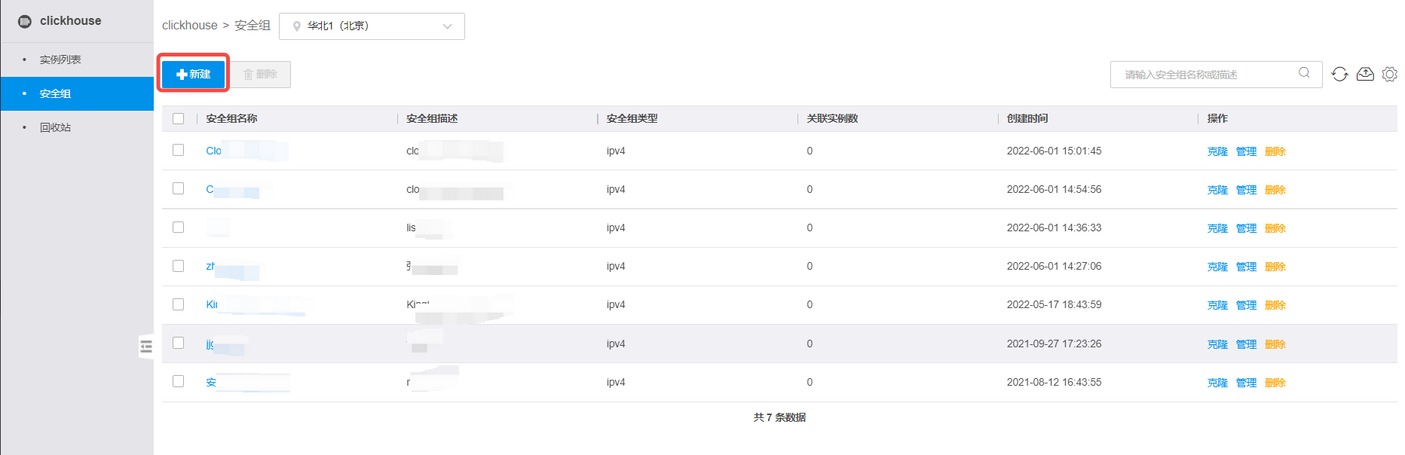Image resolution: width=1405 pixels, height=455 pixels.
Task: Click the refresh list icon
Action: (x=1339, y=74)
